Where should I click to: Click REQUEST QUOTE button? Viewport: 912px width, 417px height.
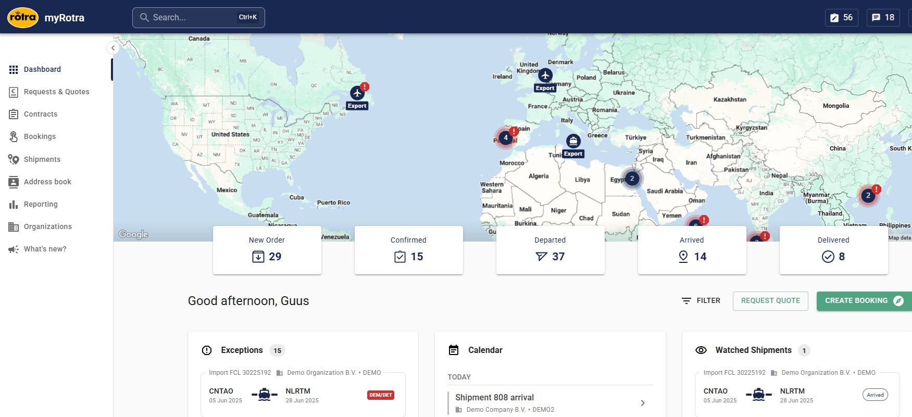[770, 301]
